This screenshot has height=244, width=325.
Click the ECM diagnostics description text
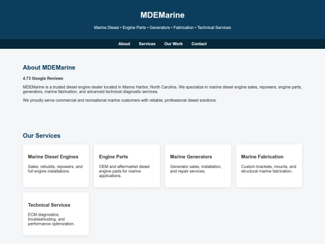click(51, 219)
